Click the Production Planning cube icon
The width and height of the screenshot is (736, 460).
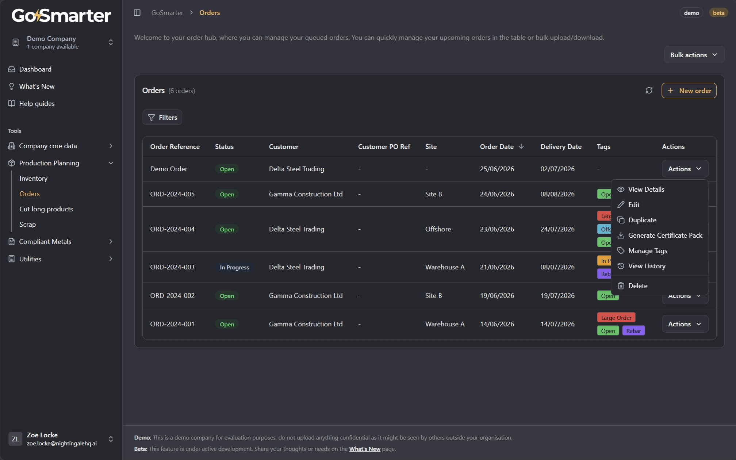point(12,163)
